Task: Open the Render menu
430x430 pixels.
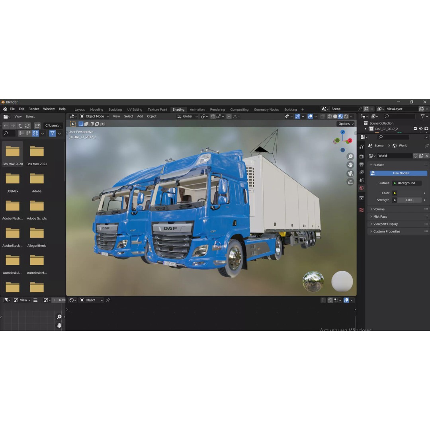Action: 33,109
